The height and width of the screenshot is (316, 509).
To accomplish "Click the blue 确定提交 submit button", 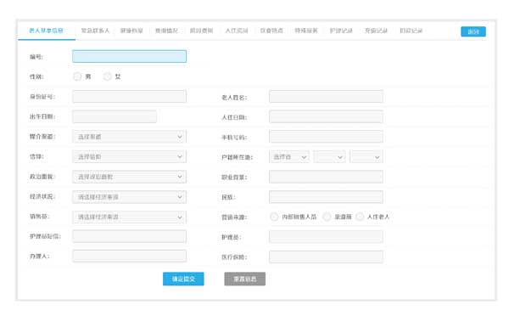I will [x=183, y=279].
